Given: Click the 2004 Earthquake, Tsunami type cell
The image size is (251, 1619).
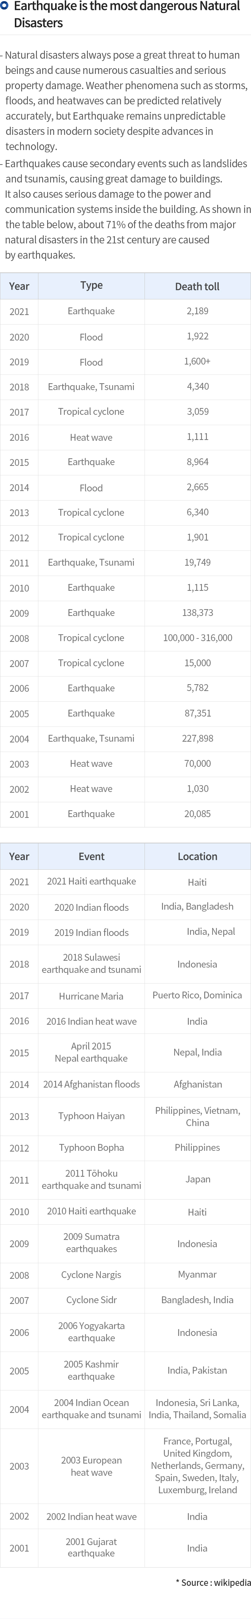Looking at the screenshot, I should click(x=91, y=739).
